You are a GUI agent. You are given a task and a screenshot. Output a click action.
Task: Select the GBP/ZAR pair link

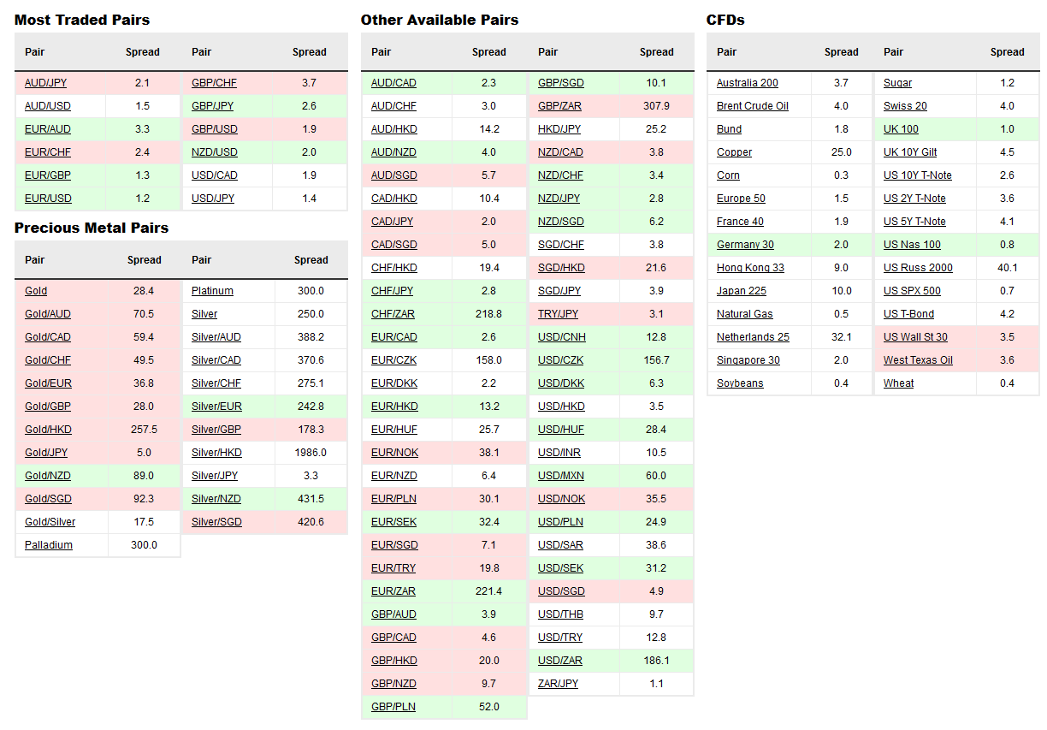tap(560, 106)
